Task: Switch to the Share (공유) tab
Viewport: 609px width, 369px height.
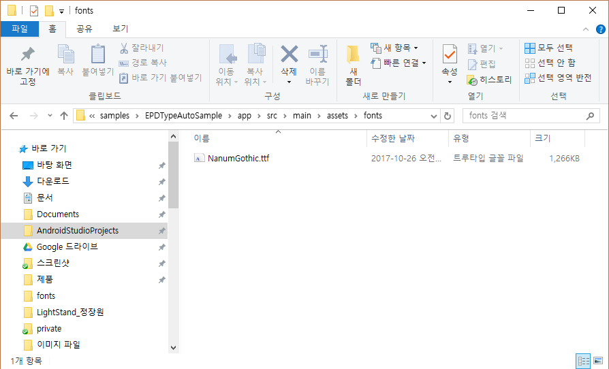Action: tap(84, 29)
